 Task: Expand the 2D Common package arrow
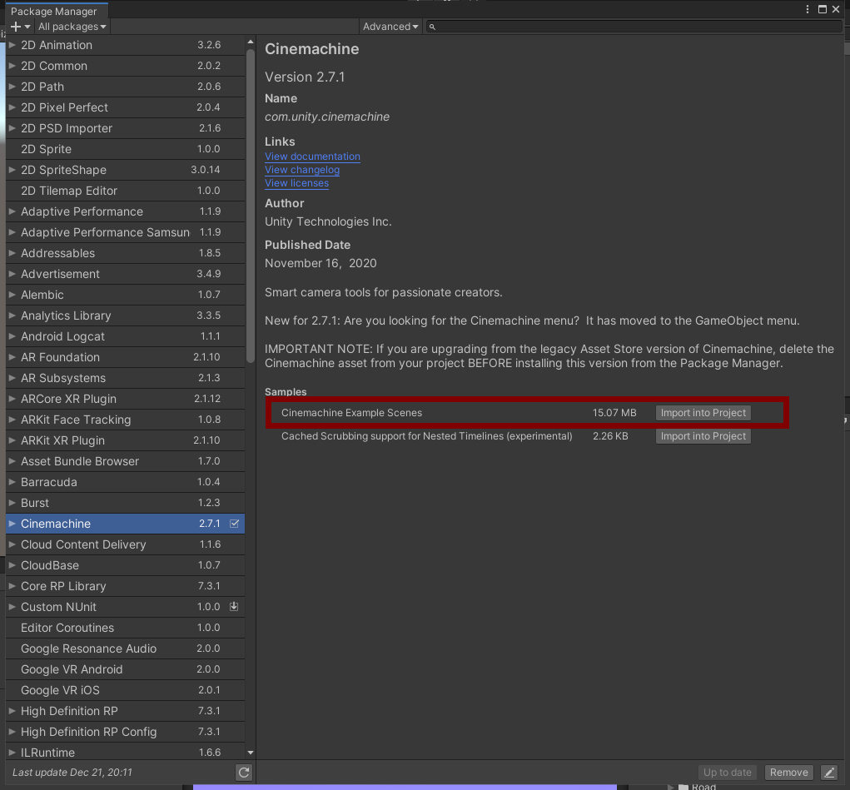12,66
